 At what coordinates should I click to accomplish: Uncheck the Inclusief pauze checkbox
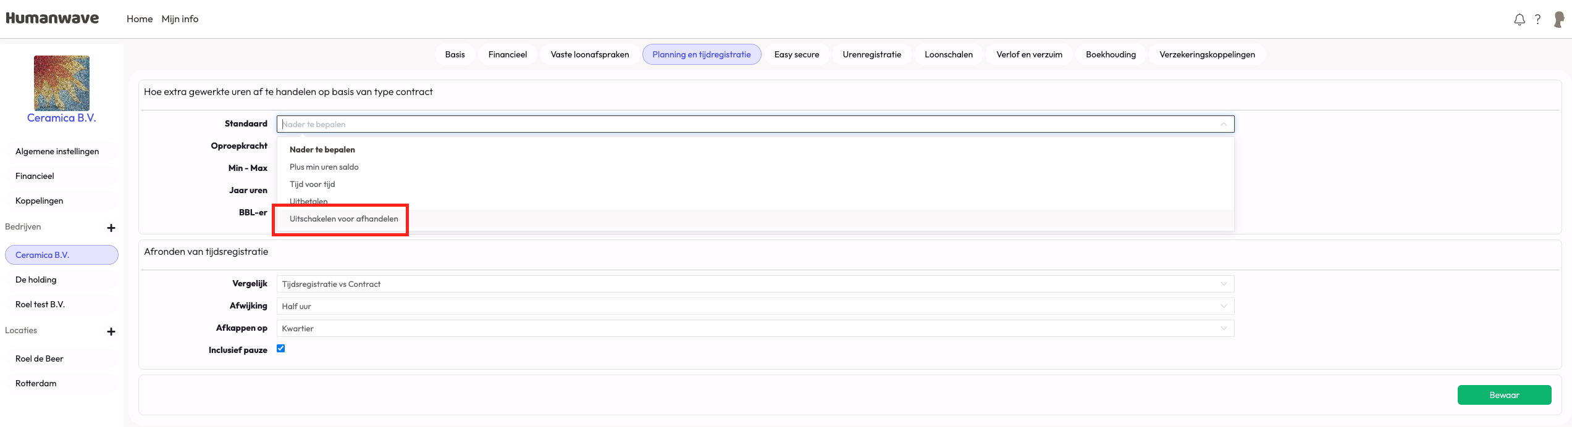(x=281, y=349)
